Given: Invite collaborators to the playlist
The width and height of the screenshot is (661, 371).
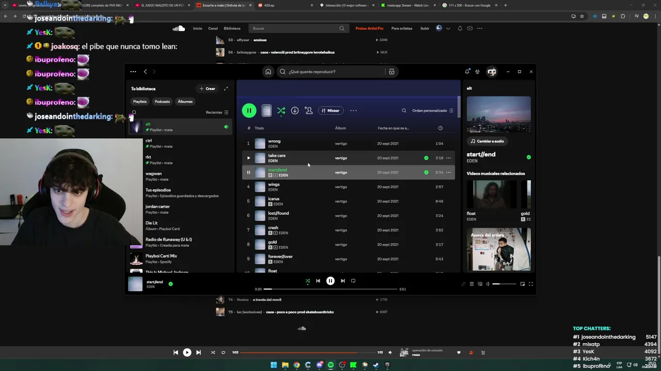Looking at the screenshot, I should click(x=309, y=110).
